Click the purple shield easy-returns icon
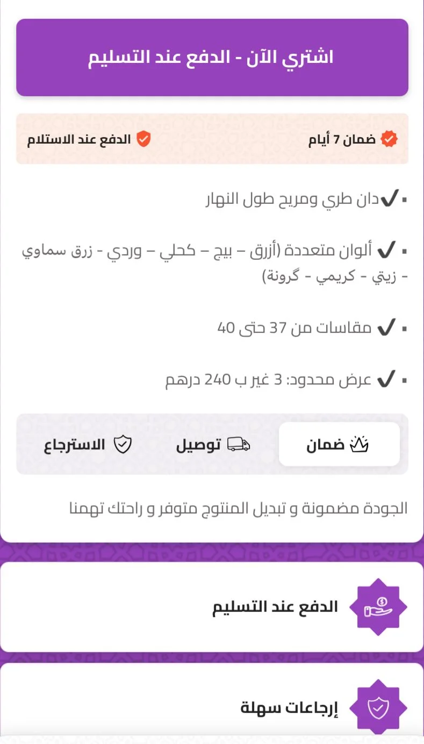424x744 pixels. point(378,708)
